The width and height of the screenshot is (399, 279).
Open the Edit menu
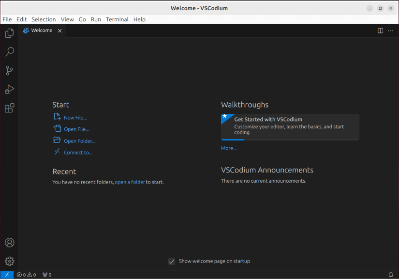click(x=22, y=19)
